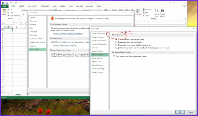Screen dimensions: 198x116
Task: Click the Excel app icon in the title bar
Action: tap(3, 3)
